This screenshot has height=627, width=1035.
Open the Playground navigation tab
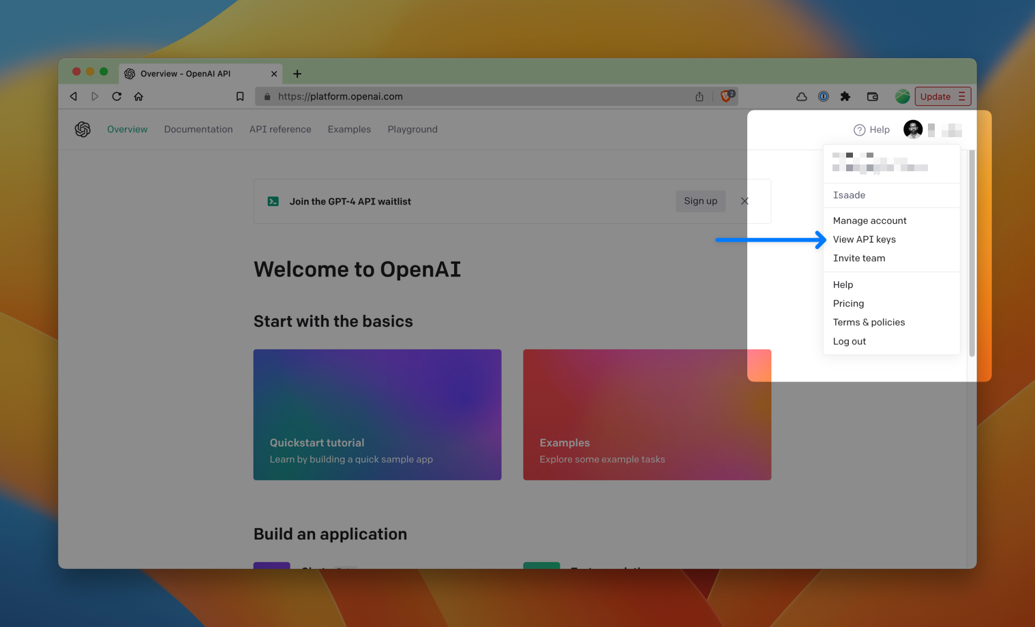pyautogui.click(x=412, y=129)
